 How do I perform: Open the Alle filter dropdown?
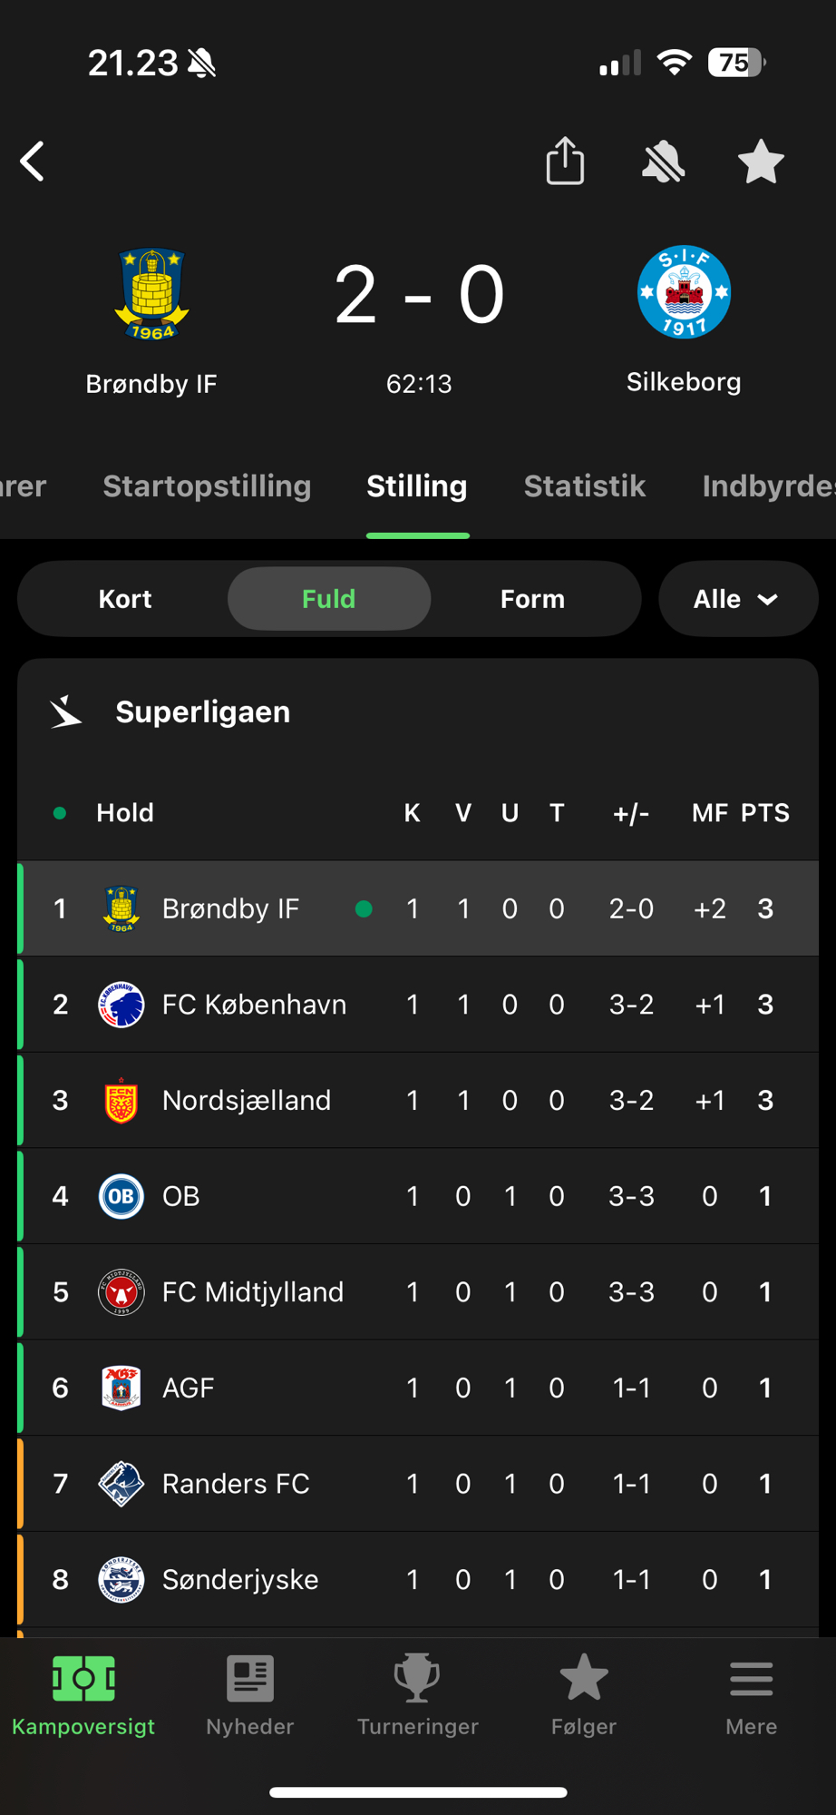(737, 599)
